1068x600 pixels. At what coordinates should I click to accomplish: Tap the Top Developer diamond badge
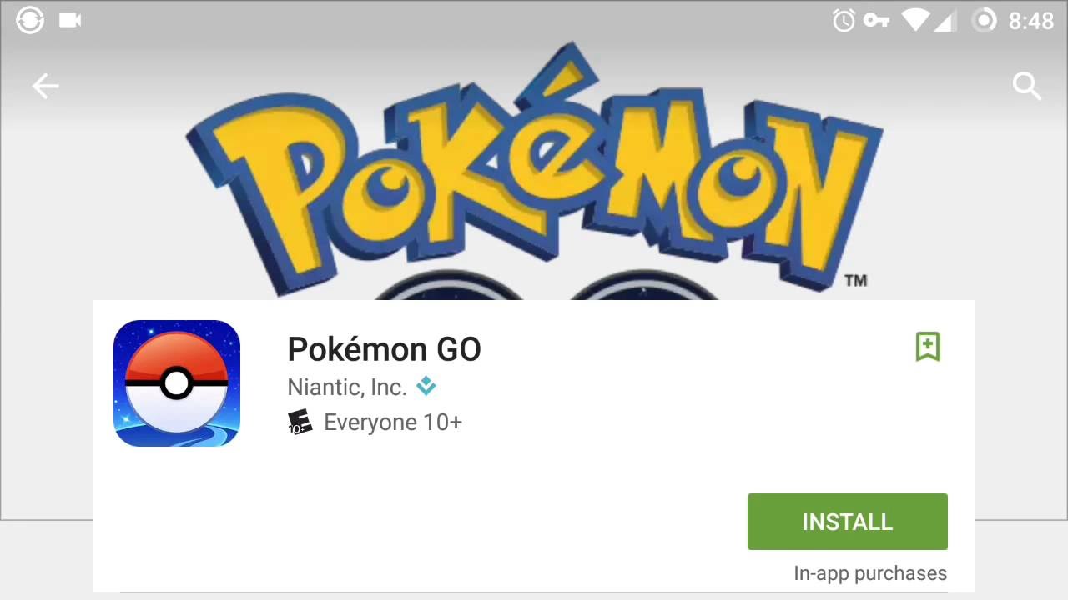pos(426,386)
